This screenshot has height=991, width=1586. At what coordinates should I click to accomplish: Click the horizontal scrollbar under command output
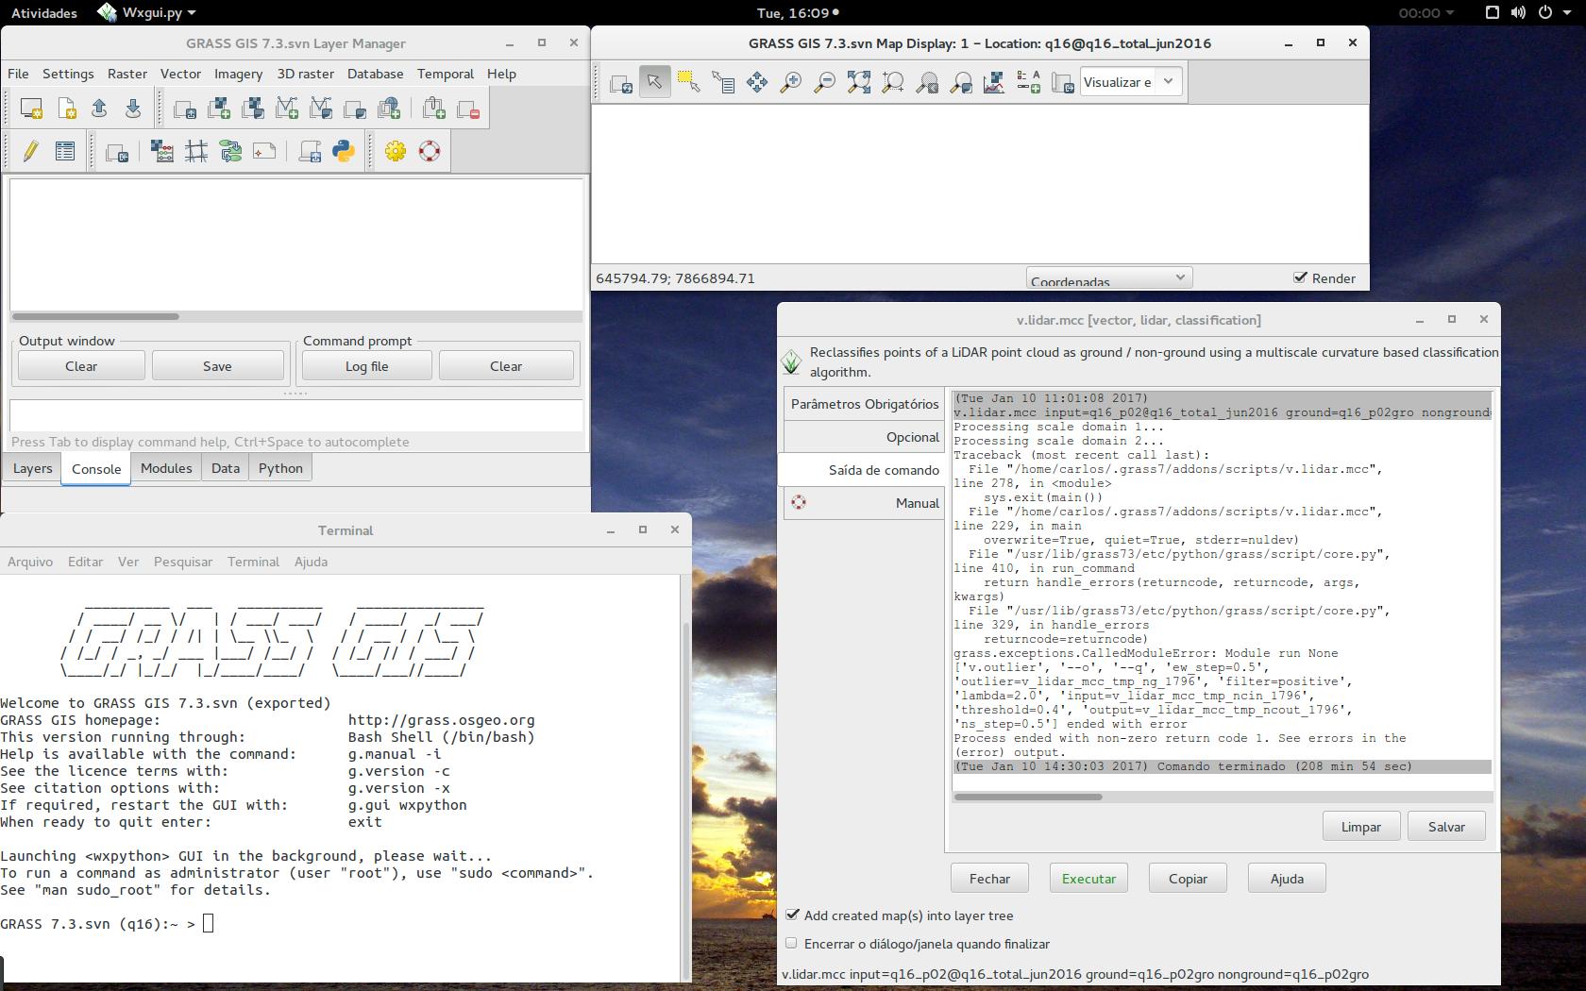coord(1223,797)
